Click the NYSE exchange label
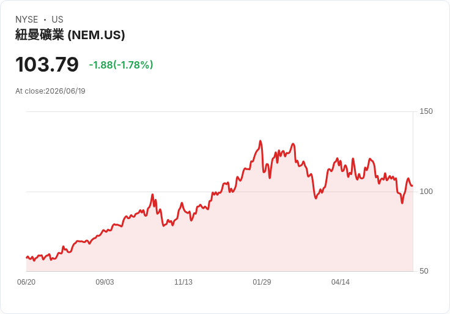 pyautogui.click(x=27, y=20)
